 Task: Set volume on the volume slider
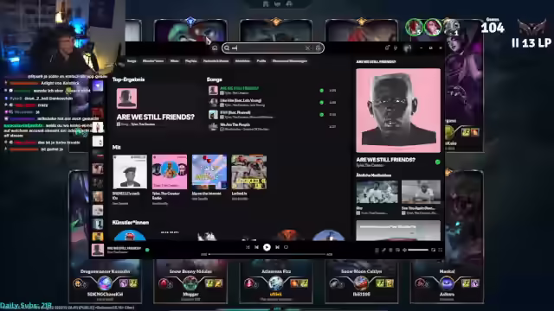(x=418, y=250)
